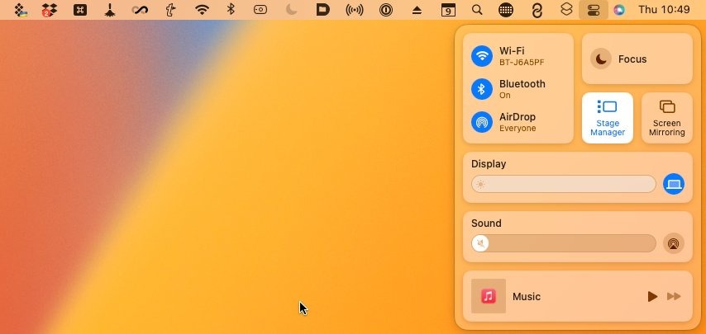Click the eject icon in the menu bar
Viewport: 706px width, 334px height.
[417, 10]
